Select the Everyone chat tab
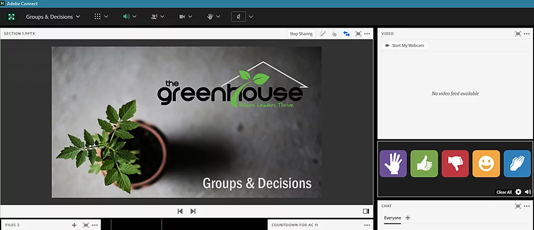The height and width of the screenshot is (230, 534). pyautogui.click(x=392, y=218)
